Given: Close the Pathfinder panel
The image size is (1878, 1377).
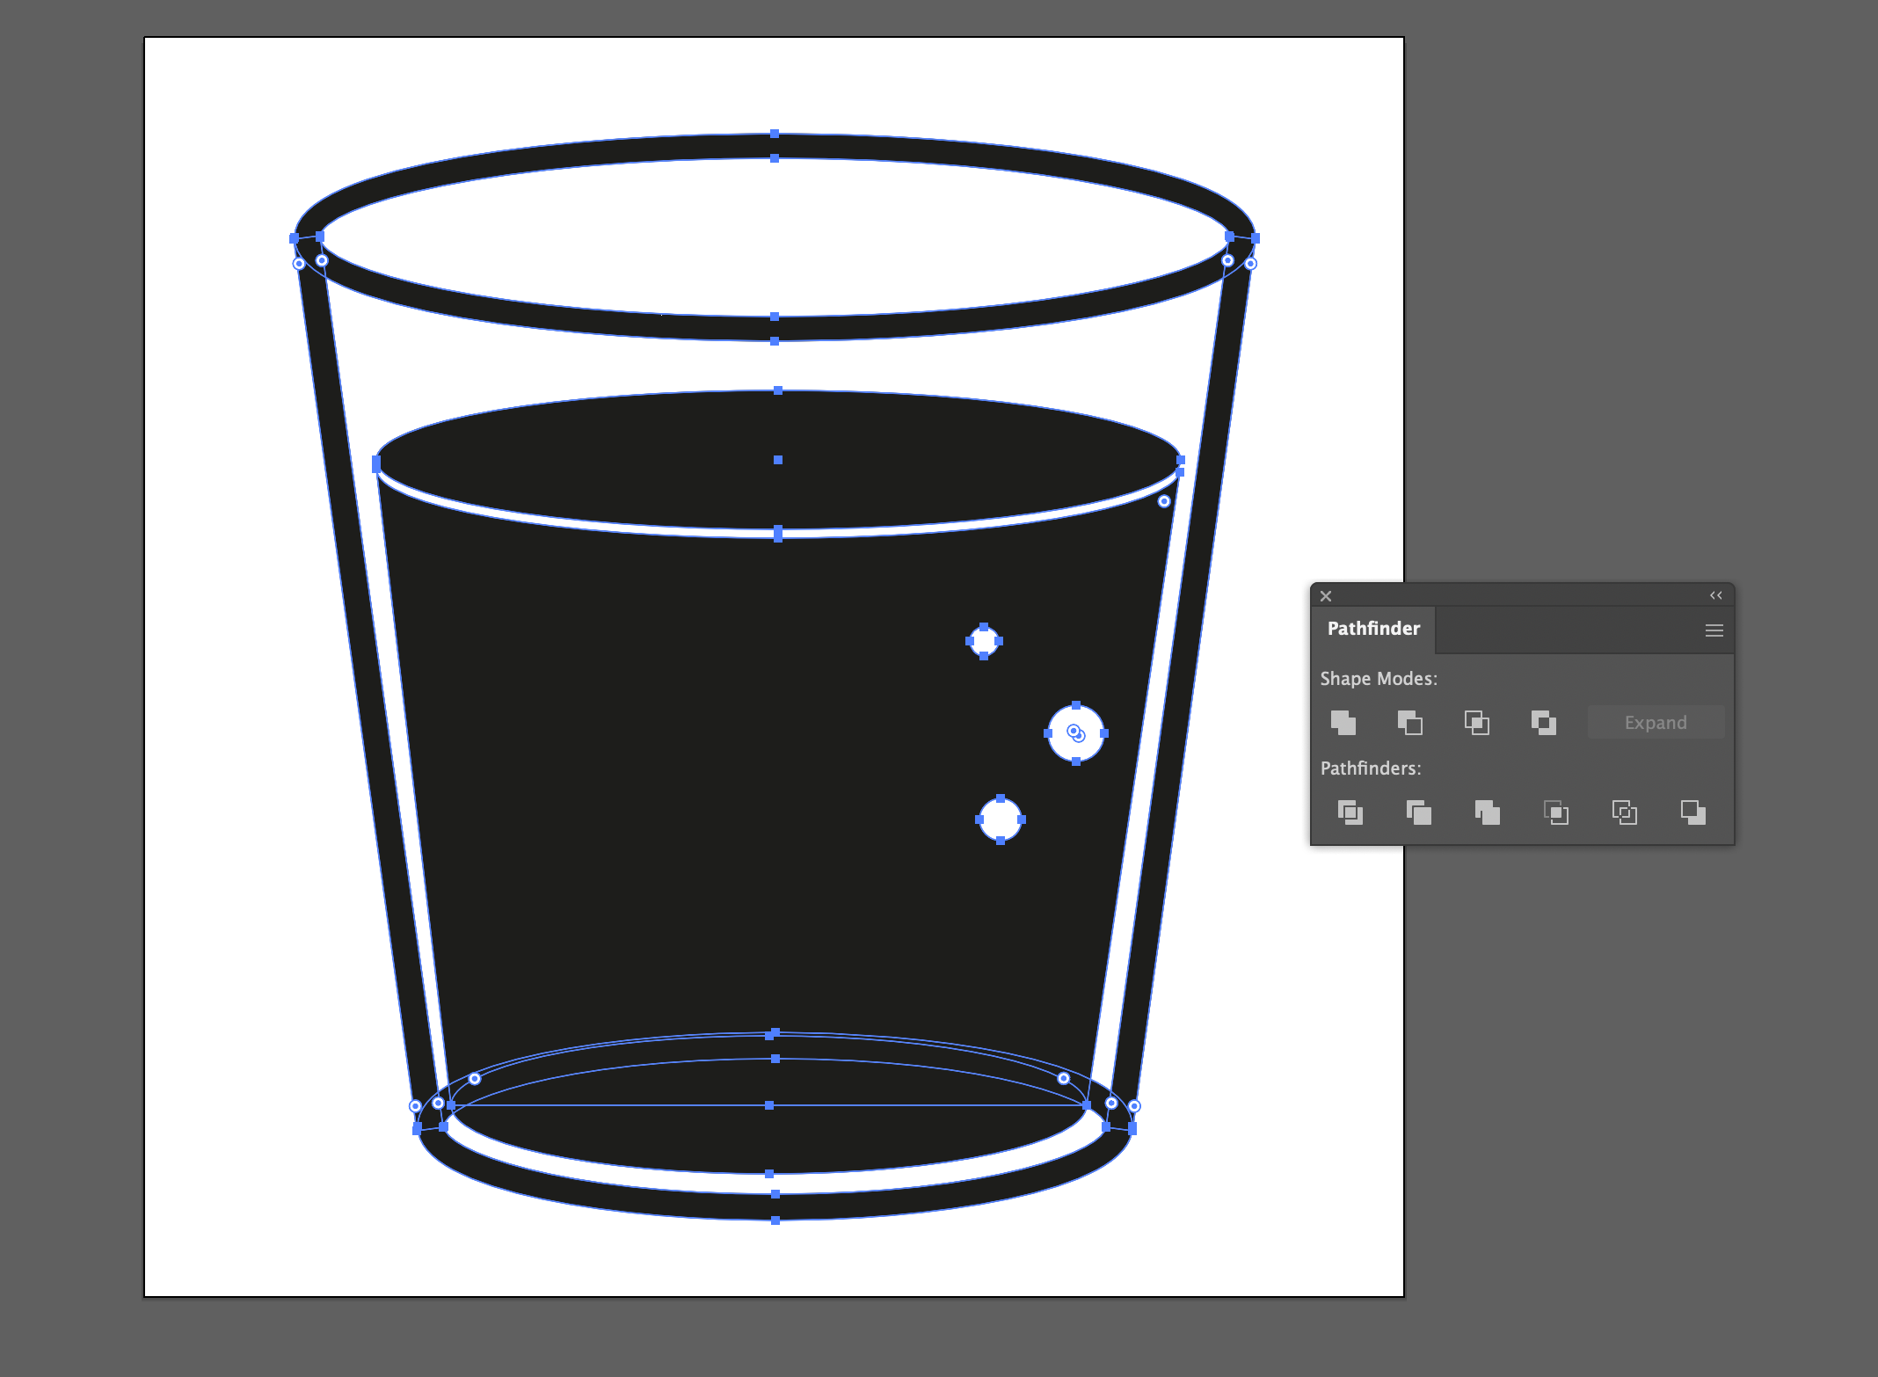Looking at the screenshot, I should click(x=1326, y=595).
